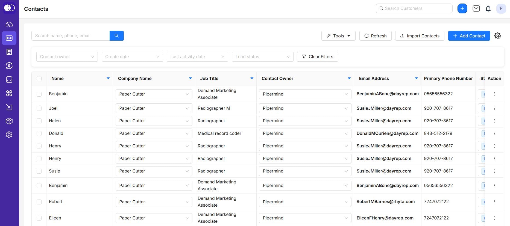Open action menu for Joel row
Screen dimensions: 510x226
point(494,108)
